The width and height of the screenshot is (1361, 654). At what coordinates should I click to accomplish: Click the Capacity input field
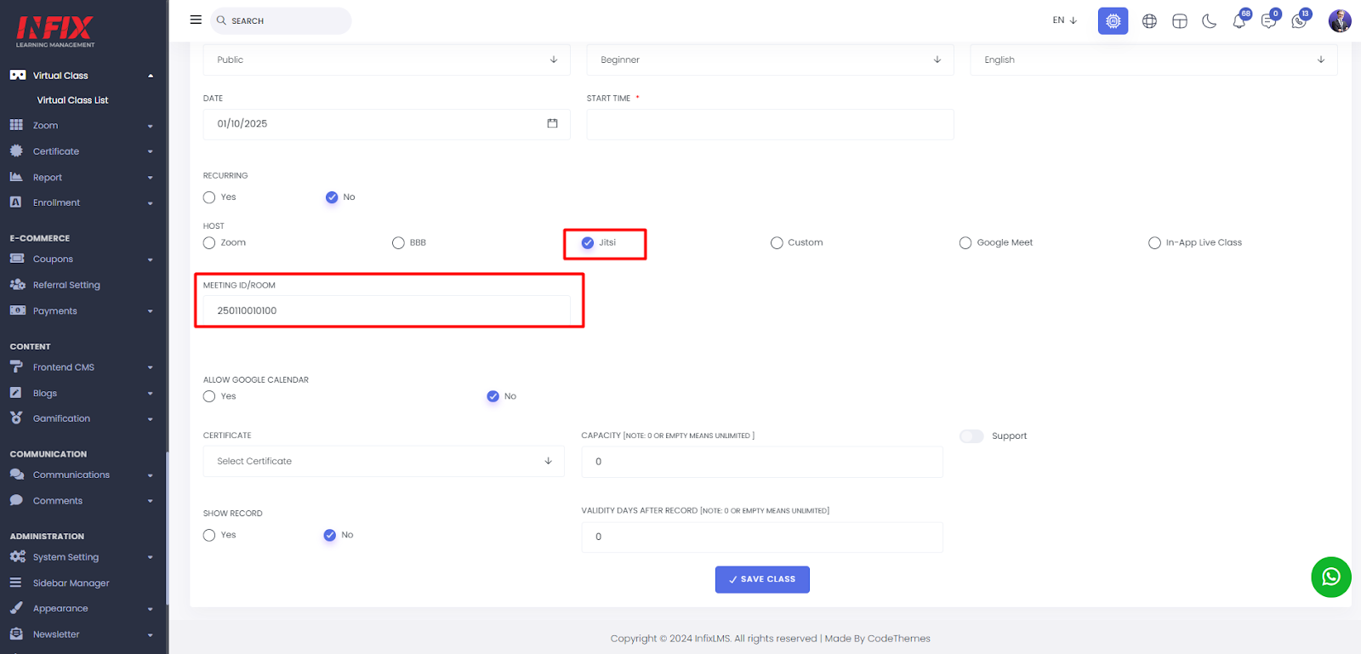(762, 462)
